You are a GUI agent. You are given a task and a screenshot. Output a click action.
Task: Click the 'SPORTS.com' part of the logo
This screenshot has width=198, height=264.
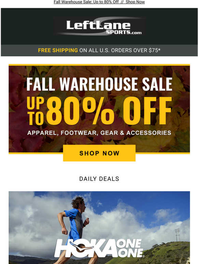[x=124, y=32]
